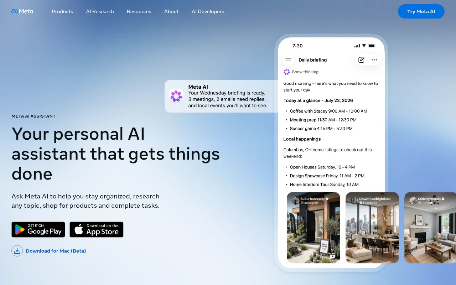
Task: Click 'Home Interiors Tour Sunday' item
Action: 324,184
